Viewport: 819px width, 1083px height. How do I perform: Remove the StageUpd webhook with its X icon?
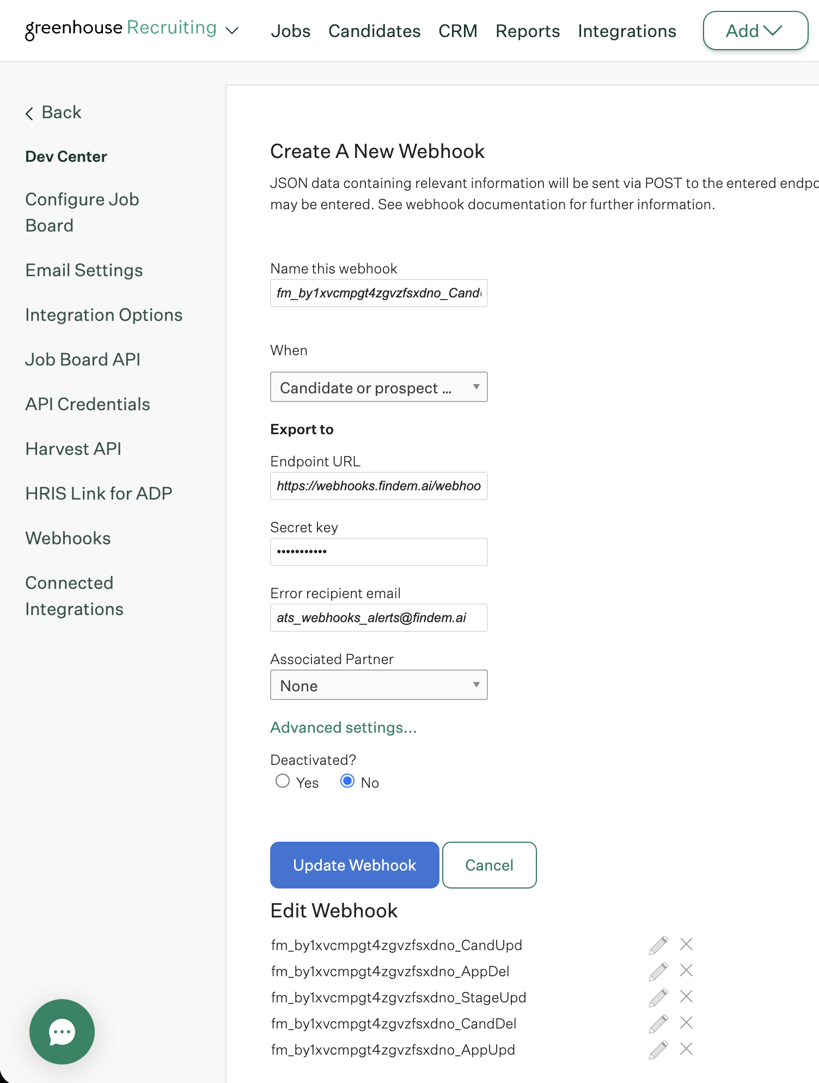point(686,996)
